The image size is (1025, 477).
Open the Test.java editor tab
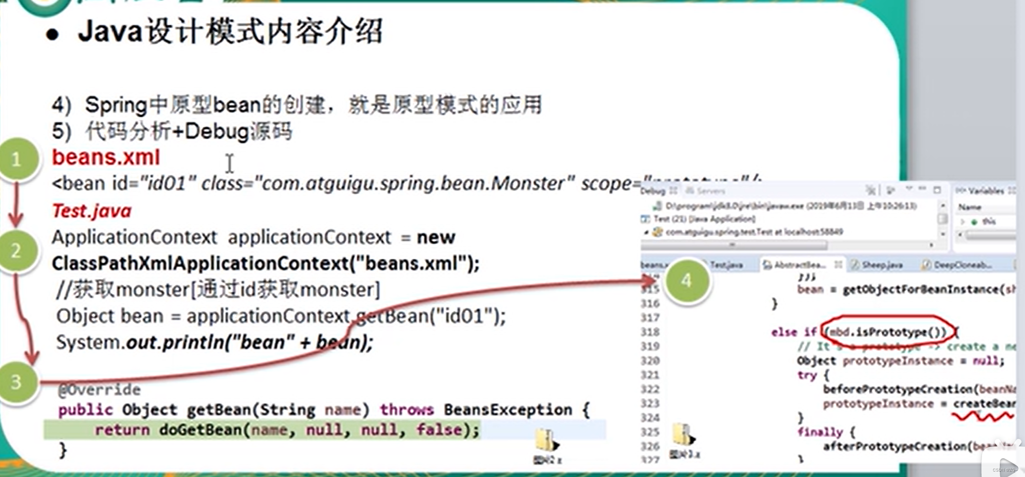click(x=726, y=265)
